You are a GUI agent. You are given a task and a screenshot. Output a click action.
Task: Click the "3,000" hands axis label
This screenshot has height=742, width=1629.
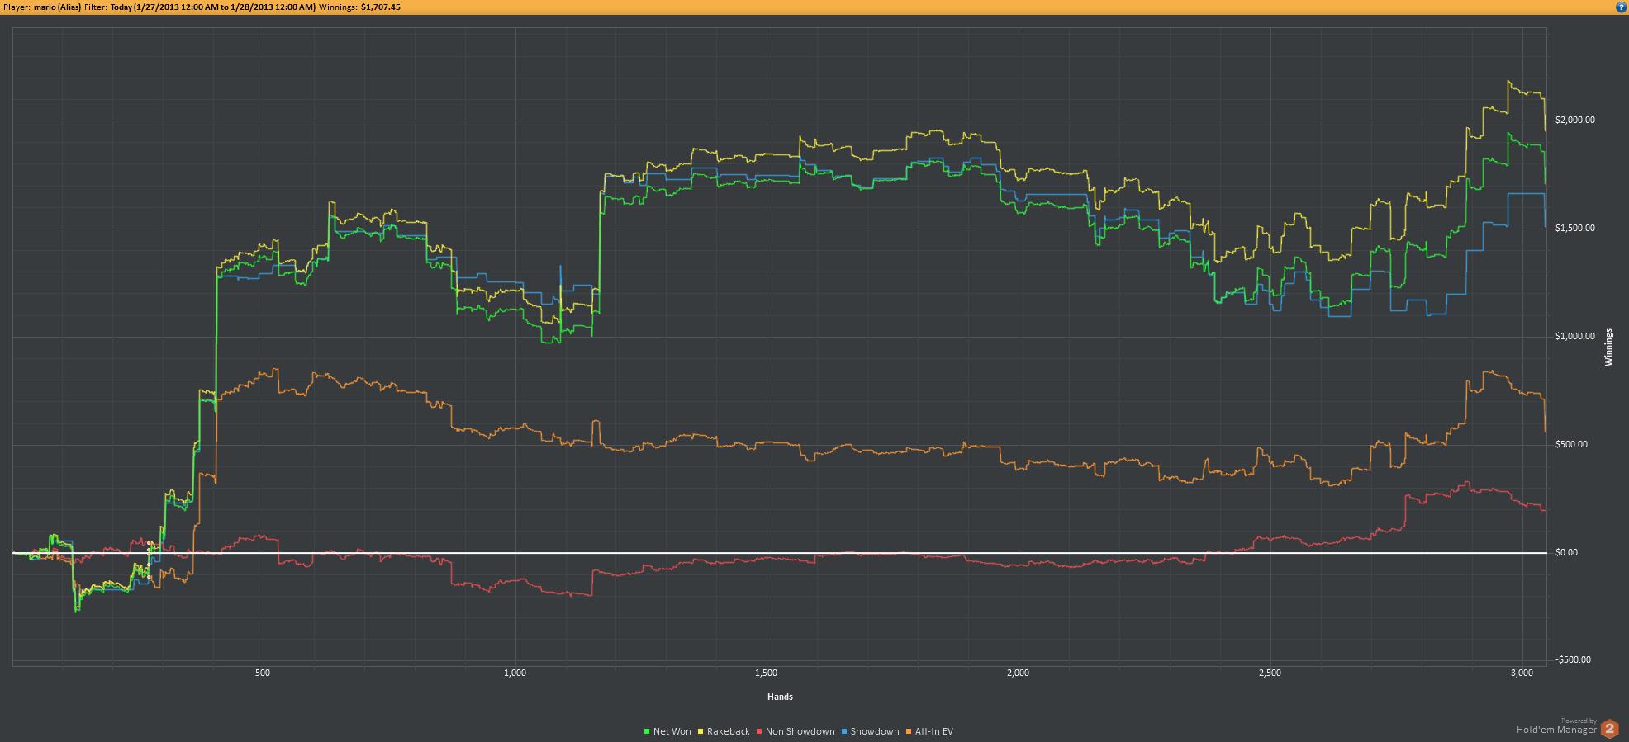pyautogui.click(x=1522, y=673)
